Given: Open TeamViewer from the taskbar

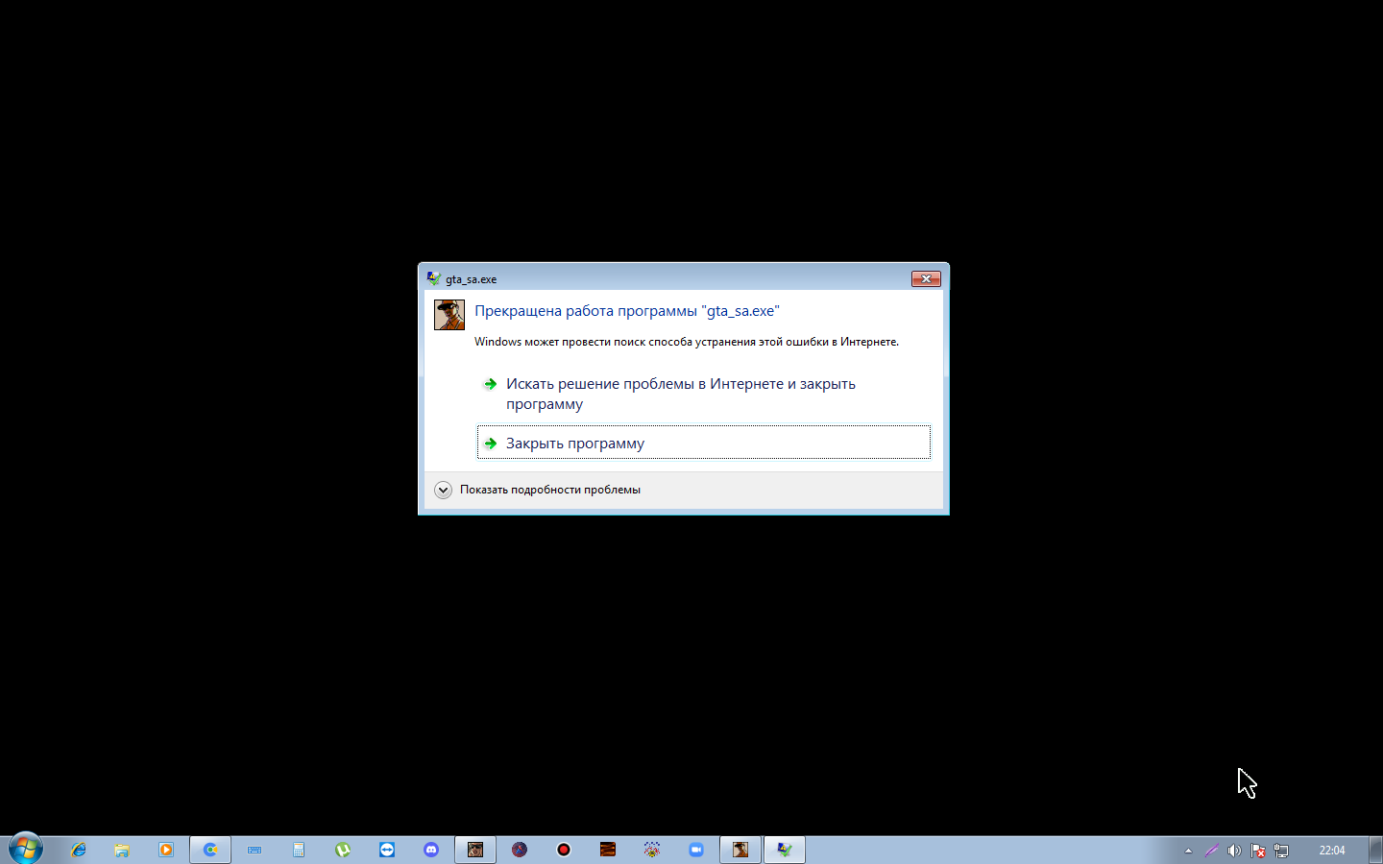Looking at the screenshot, I should (x=387, y=850).
